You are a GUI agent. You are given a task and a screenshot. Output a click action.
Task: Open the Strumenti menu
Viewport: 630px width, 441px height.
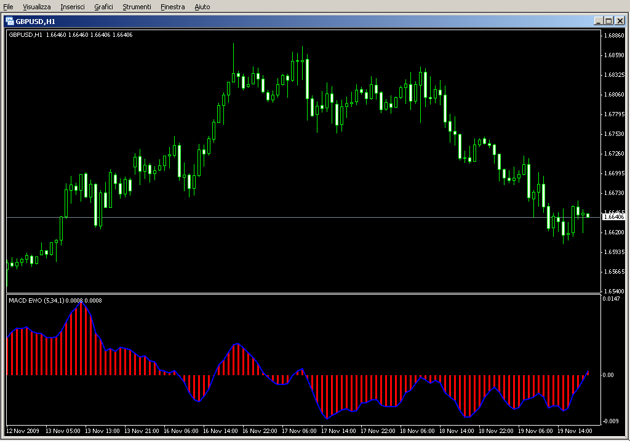coord(137,7)
